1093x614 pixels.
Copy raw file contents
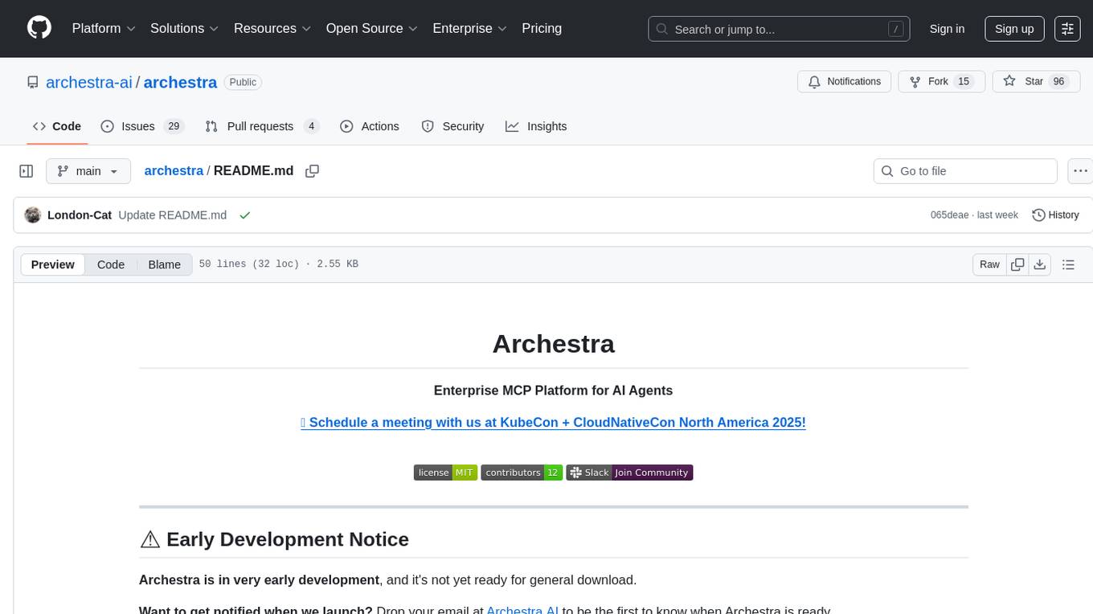pos(1017,264)
